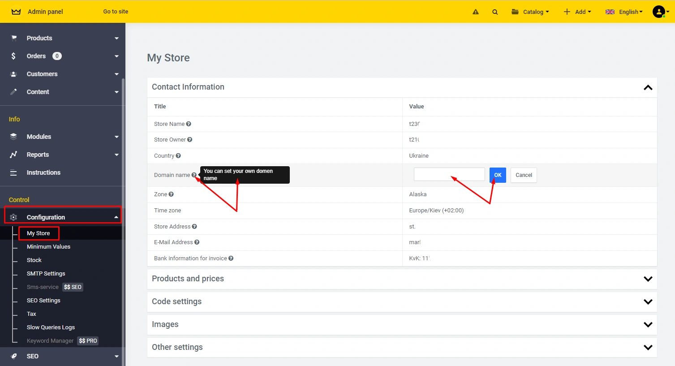This screenshot has height=366, width=675.
Task: Expand the Images section
Action: pyautogui.click(x=648, y=324)
